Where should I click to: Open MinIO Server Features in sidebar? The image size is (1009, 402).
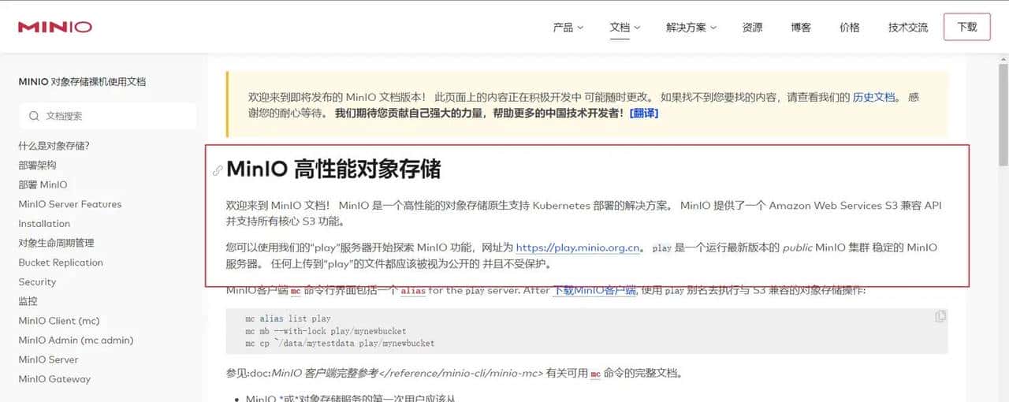tap(70, 204)
